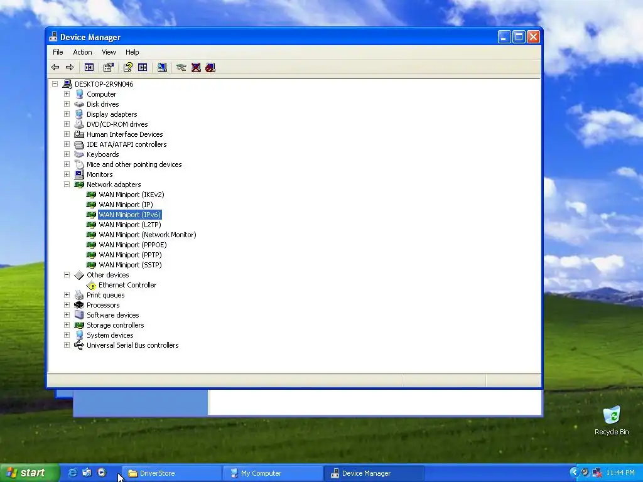
Task: Expand Human Interface Devices node
Action: (x=67, y=134)
